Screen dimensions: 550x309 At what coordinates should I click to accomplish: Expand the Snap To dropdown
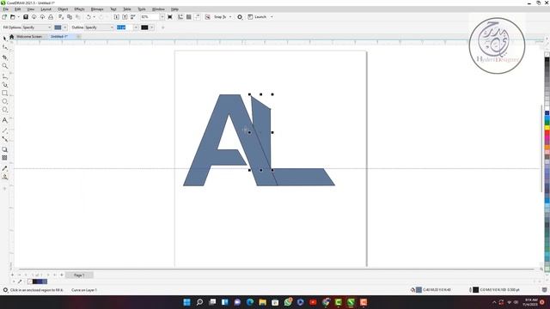230,17
